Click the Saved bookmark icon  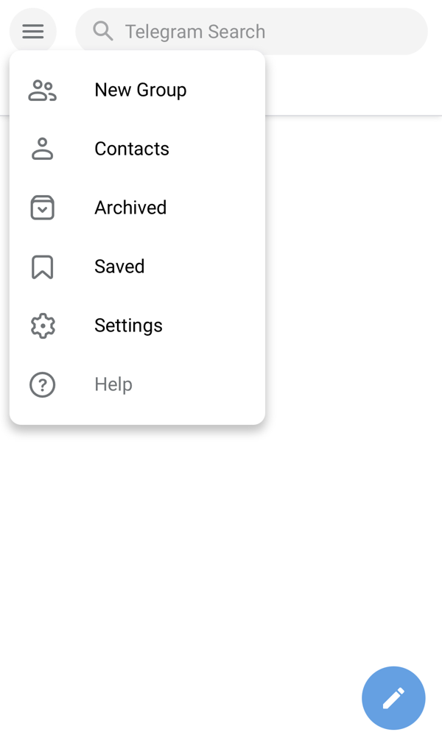[x=42, y=267]
